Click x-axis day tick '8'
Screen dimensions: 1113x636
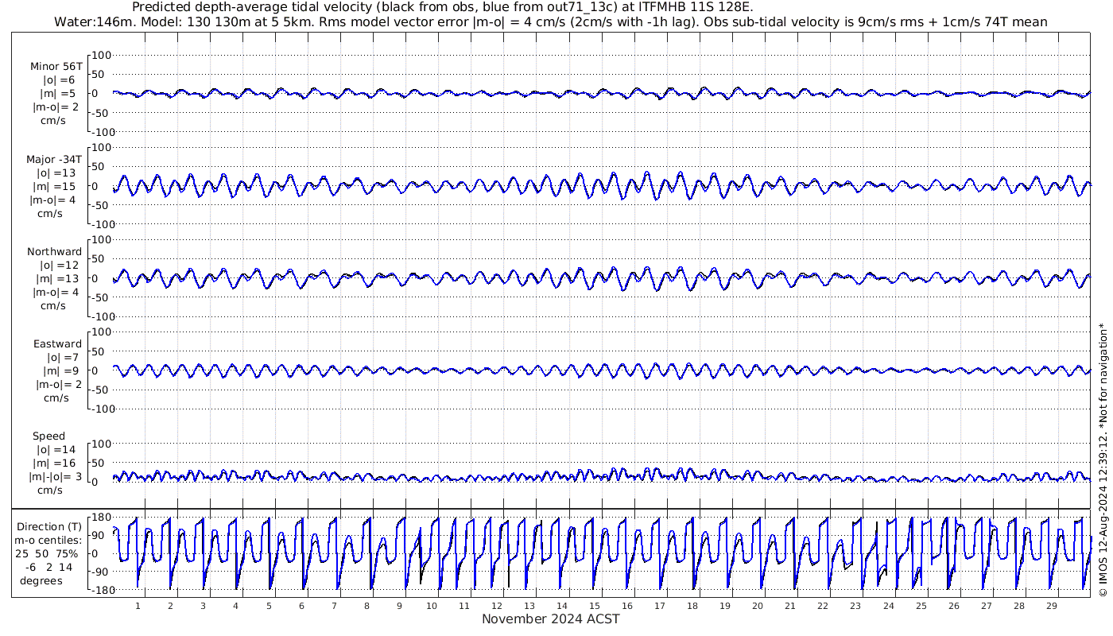(366, 606)
